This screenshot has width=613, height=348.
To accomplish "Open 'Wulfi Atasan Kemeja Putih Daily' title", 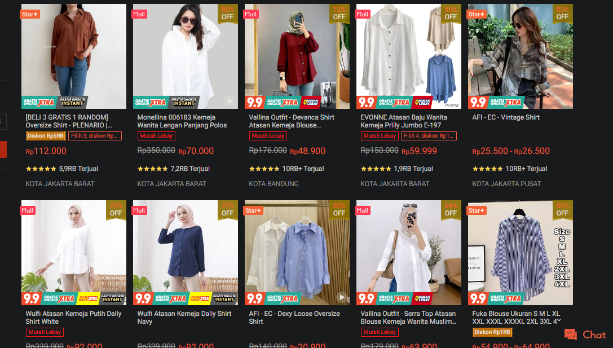I will 73,318.
